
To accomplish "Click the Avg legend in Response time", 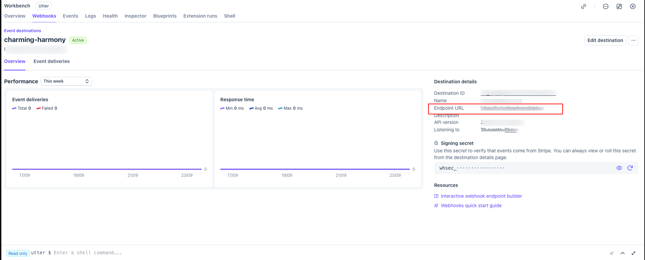I will [261, 108].
